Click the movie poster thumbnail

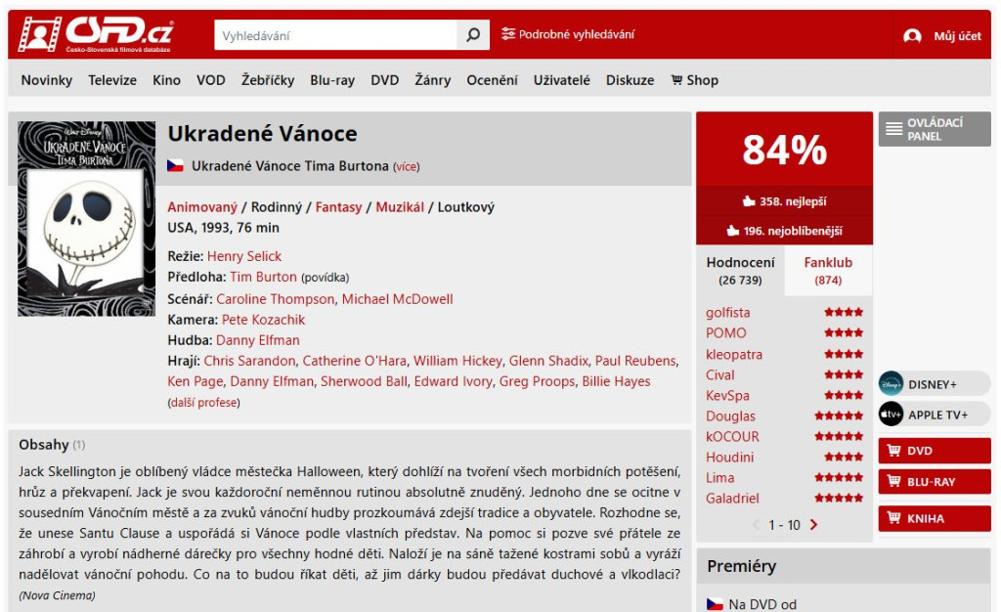click(87, 219)
